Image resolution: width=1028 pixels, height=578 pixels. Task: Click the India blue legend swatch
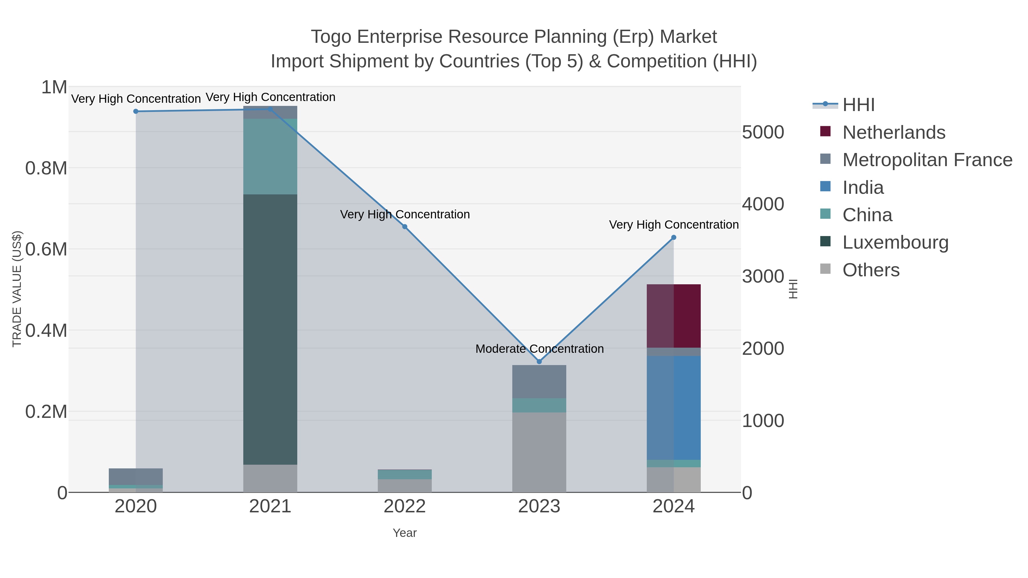point(825,186)
